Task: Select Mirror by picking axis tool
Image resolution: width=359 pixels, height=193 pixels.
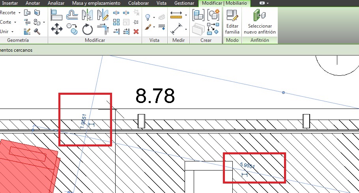Action: [x=87, y=15]
